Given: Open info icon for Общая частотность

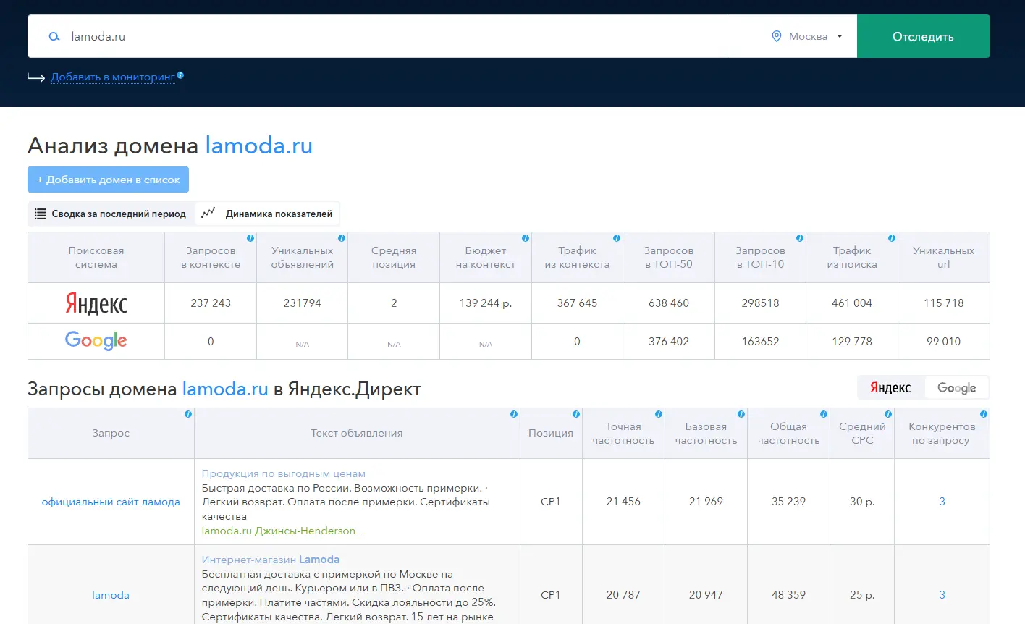Looking at the screenshot, I should [824, 414].
